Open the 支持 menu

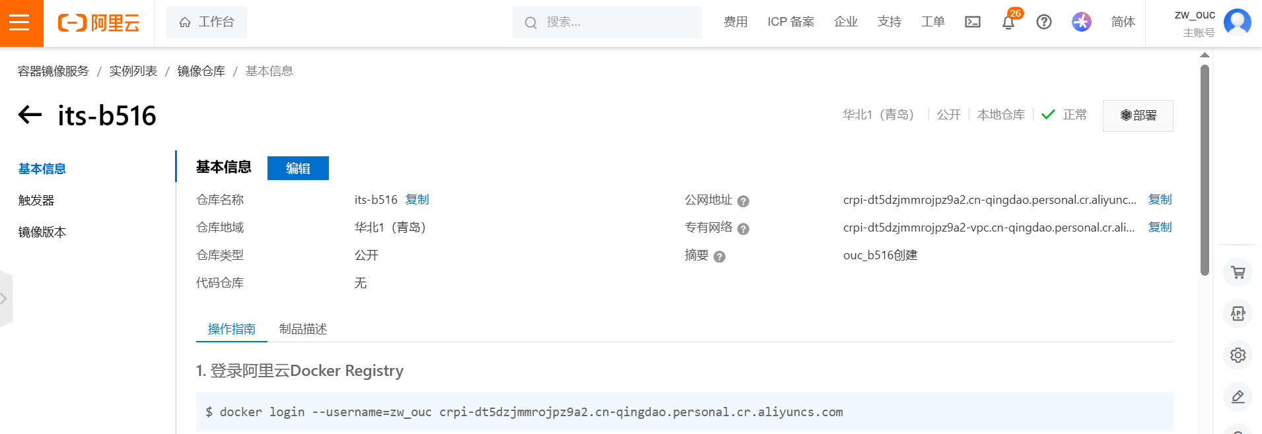(890, 22)
